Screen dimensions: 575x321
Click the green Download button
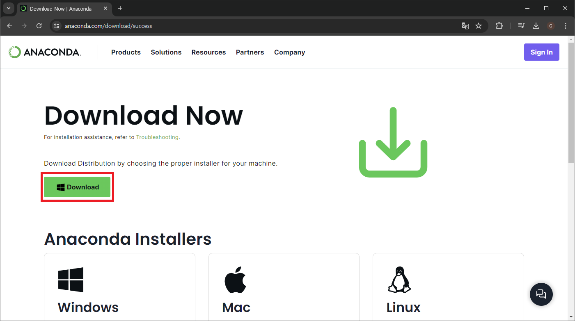[77, 187]
